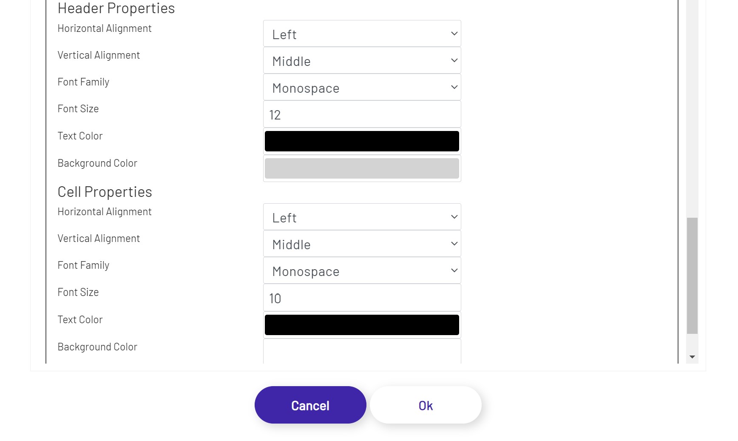Viewport: 738px width, 441px height.
Task: Open Header Horizontal Alignment dropdown
Action: click(361, 34)
